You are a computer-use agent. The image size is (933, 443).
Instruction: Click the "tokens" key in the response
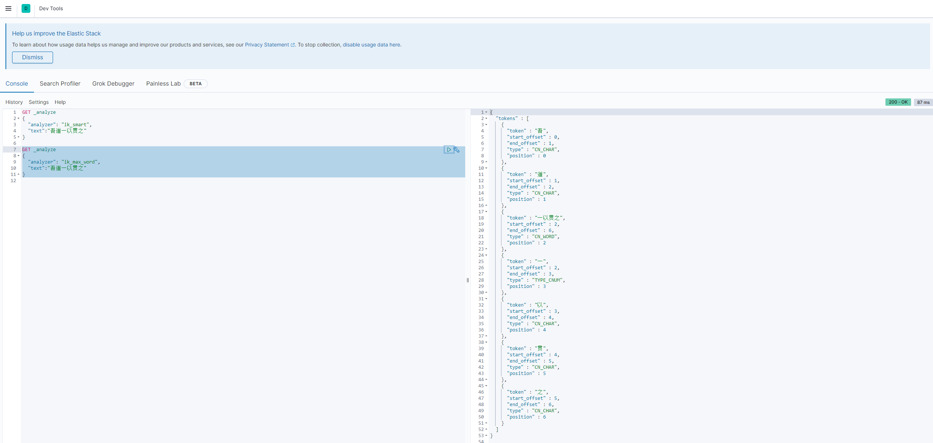point(507,119)
